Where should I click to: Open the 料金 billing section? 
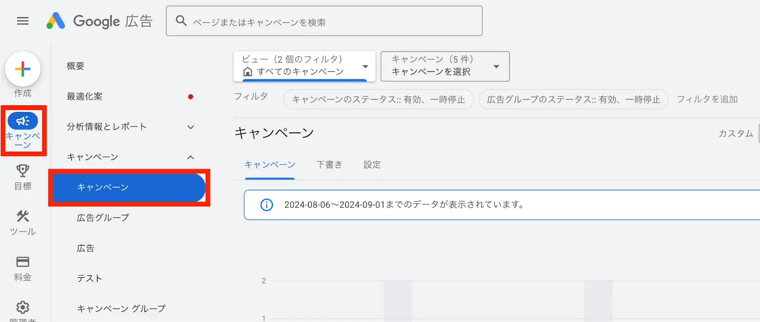pos(22,267)
